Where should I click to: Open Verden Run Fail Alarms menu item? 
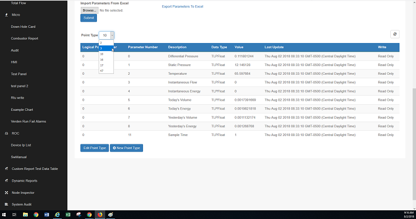(28, 121)
